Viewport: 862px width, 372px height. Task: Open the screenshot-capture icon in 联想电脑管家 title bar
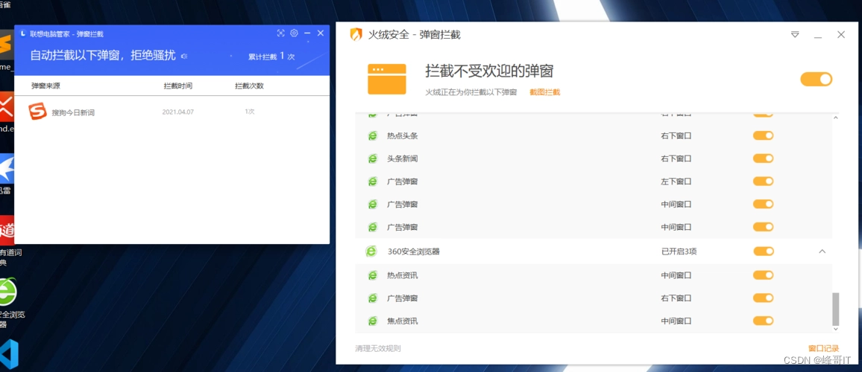(x=281, y=33)
